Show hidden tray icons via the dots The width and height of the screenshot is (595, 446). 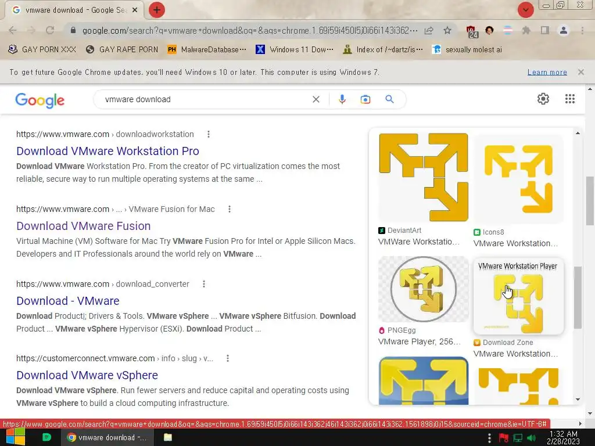tap(489, 438)
